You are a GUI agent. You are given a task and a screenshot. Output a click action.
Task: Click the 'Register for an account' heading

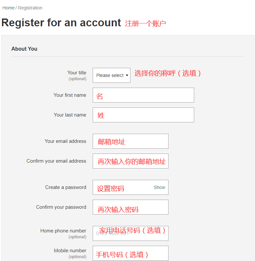(61, 23)
